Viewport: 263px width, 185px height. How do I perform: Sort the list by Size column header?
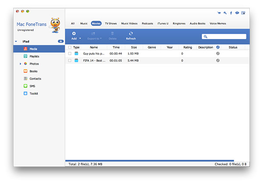(x=134, y=47)
